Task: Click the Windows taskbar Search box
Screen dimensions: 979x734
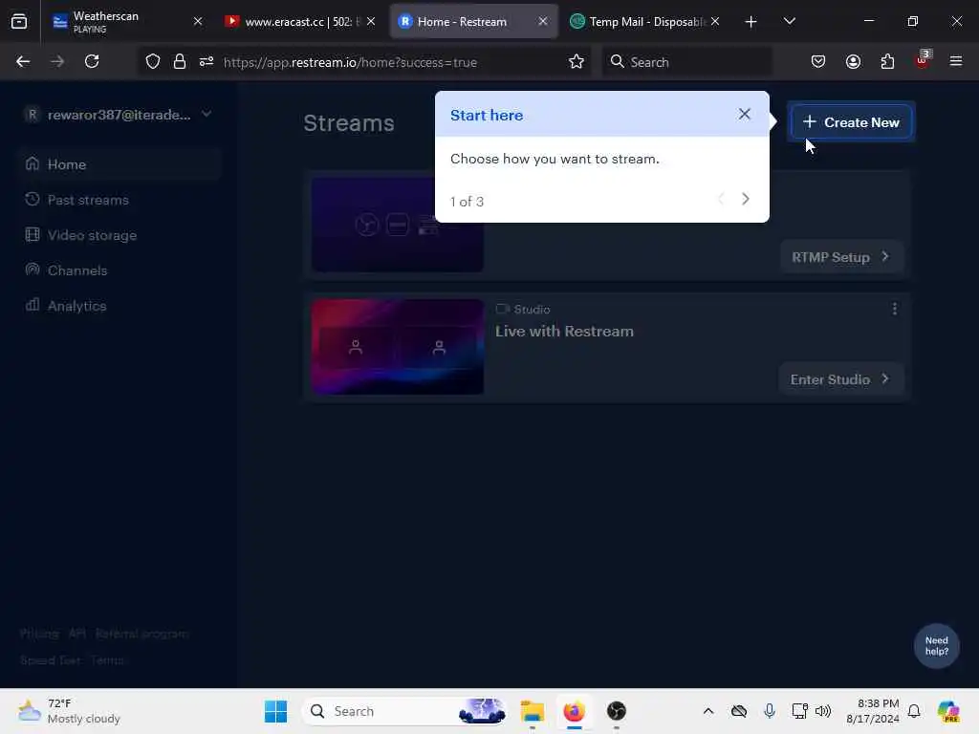Action: click(x=404, y=711)
